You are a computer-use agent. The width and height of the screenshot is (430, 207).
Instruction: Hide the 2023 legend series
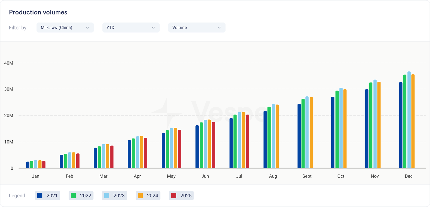click(114, 195)
